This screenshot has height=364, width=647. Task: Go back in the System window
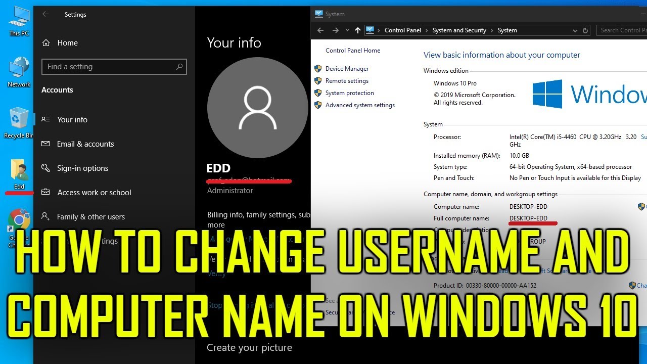tap(320, 30)
